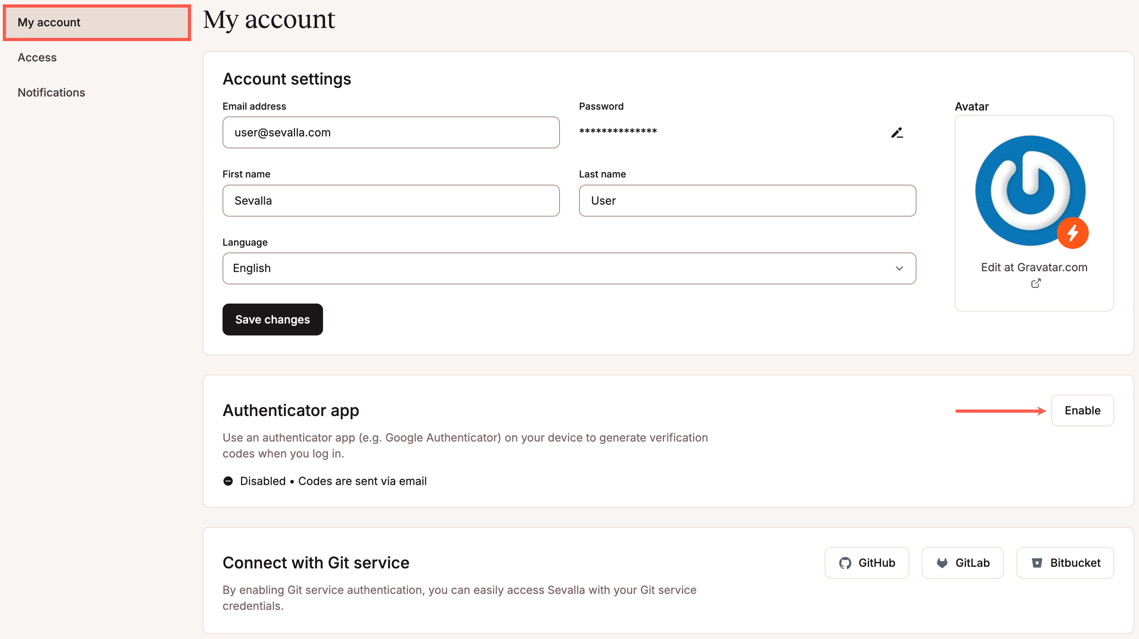Click the external link icon below Gravatar text

pyautogui.click(x=1036, y=284)
